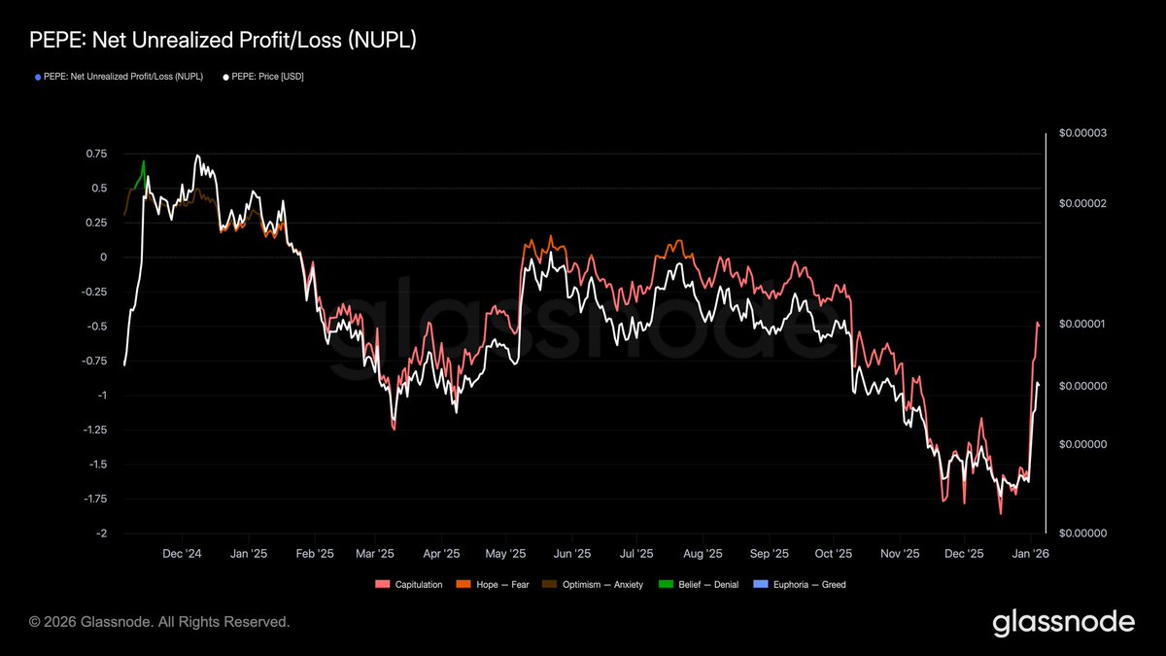Click the -1.5 left axis label
1166x656 pixels.
(x=97, y=465)
